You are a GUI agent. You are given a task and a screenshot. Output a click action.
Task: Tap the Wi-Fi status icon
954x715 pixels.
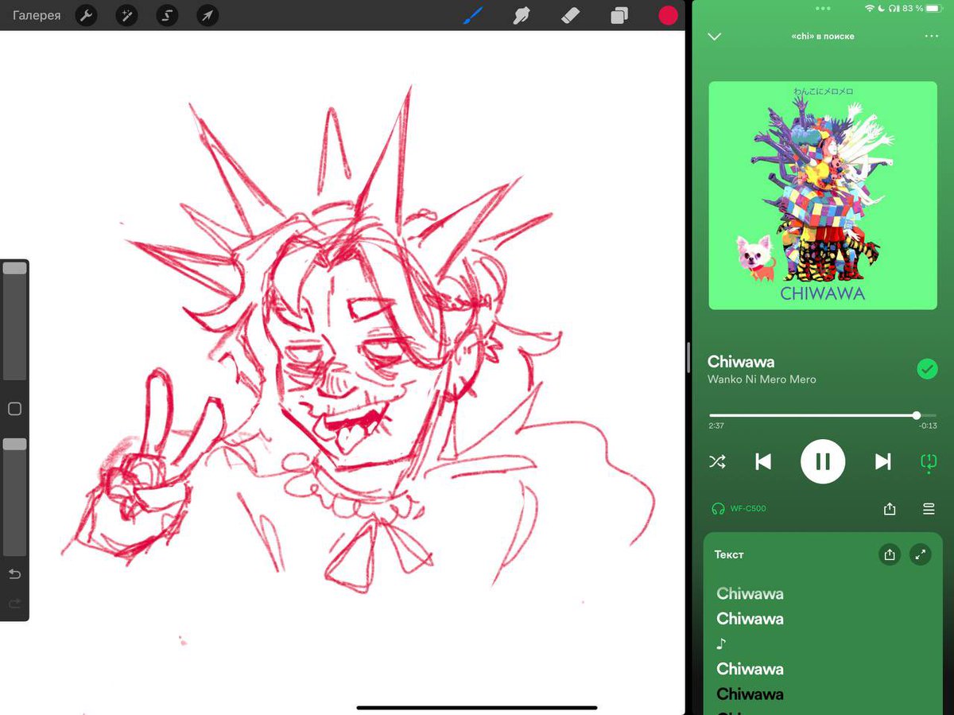click(871, 8)
